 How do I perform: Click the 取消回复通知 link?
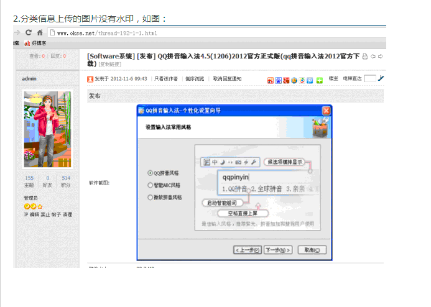coord(228,79)
